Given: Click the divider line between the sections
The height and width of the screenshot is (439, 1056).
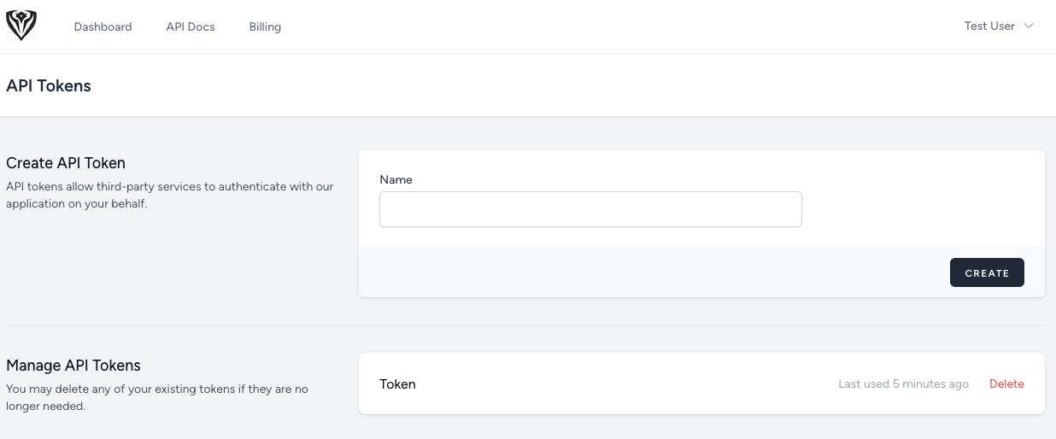Looking at the screenshot, I should click(525, 325).
